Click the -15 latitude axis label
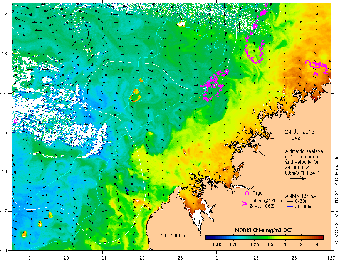The width and height of the screenshot is (339, 262). [x=5, y=133]
